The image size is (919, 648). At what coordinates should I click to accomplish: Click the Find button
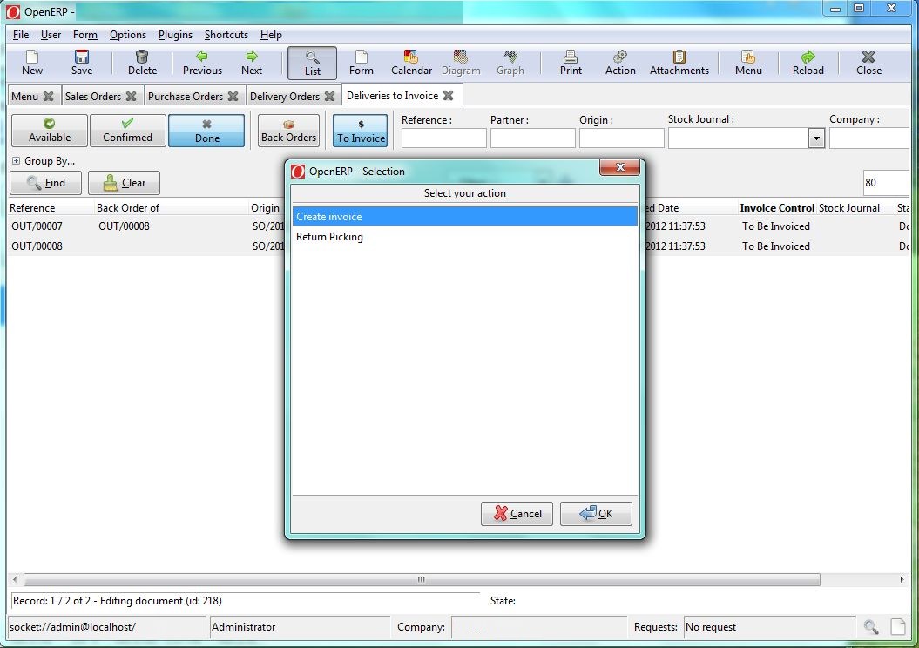45,183
